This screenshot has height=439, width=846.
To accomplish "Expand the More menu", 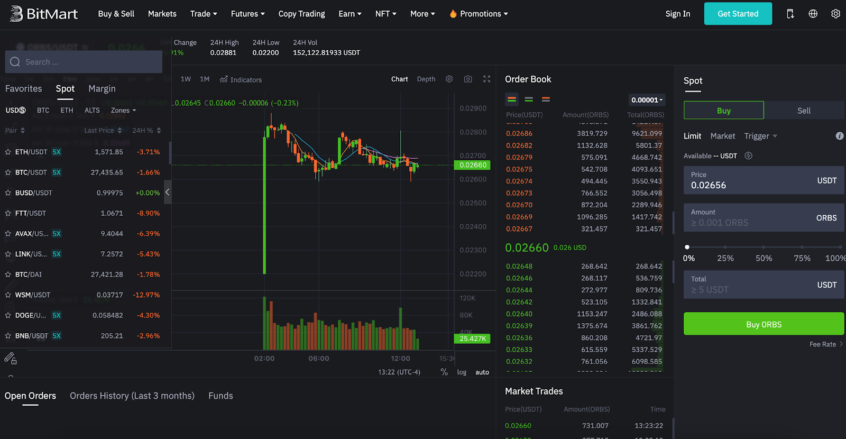I will (422, 14).
